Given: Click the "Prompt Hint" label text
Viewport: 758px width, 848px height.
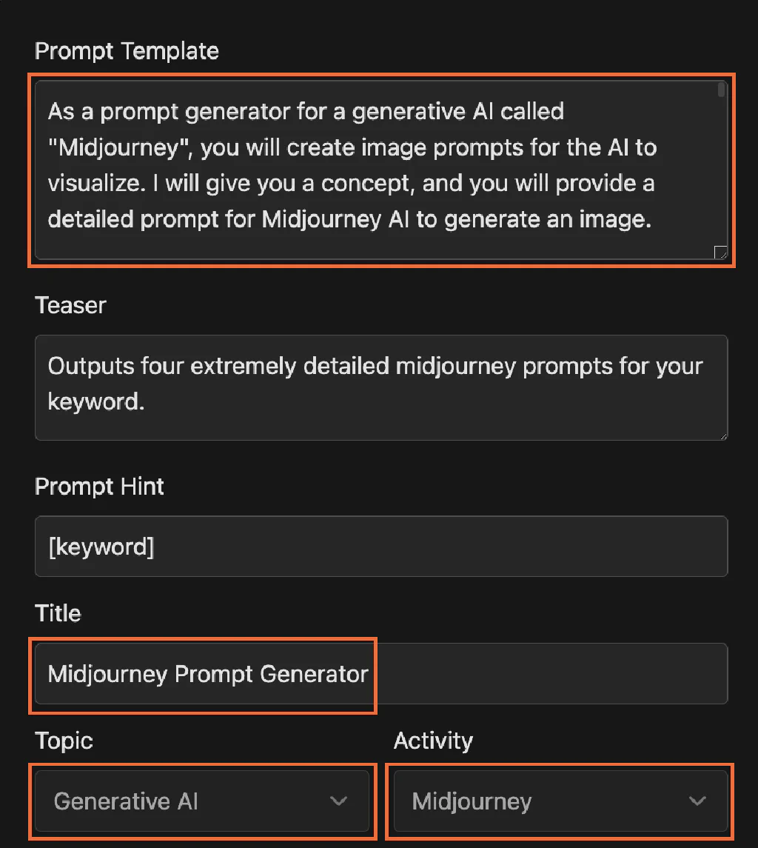Looking at the screenshot, I should click(99, 487).
